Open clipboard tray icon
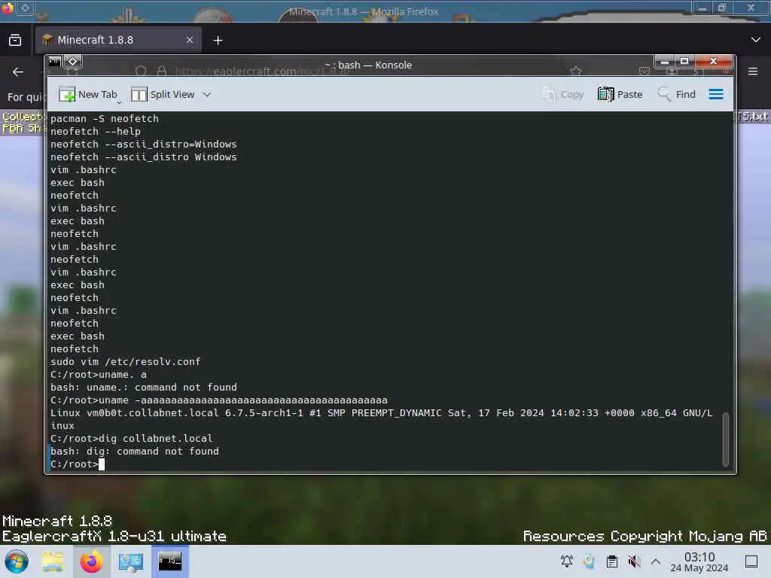Viewport: 771px width, 578px height. [x=611, y=561]
